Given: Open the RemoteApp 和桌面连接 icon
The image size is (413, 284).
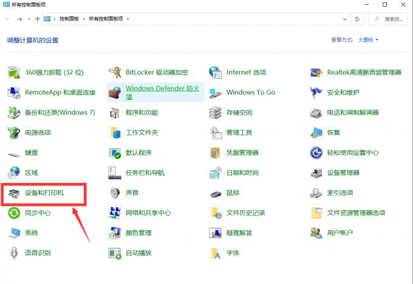Looking at the screenshot, I should pos(14,93).
